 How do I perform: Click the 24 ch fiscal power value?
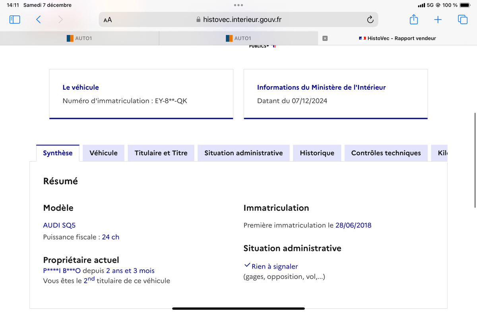[111, 237]
